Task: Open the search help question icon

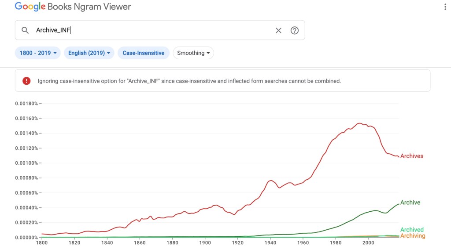Action: [x=295, y=30]
